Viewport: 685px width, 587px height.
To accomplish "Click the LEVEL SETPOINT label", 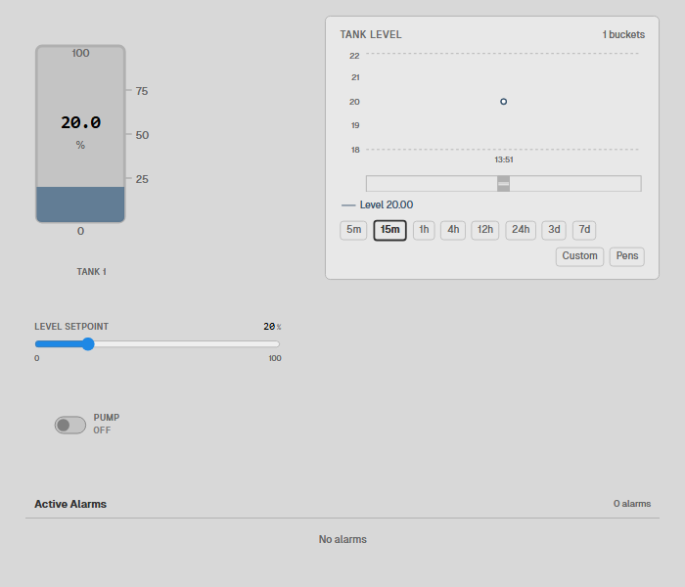I will tap(71, 327).
